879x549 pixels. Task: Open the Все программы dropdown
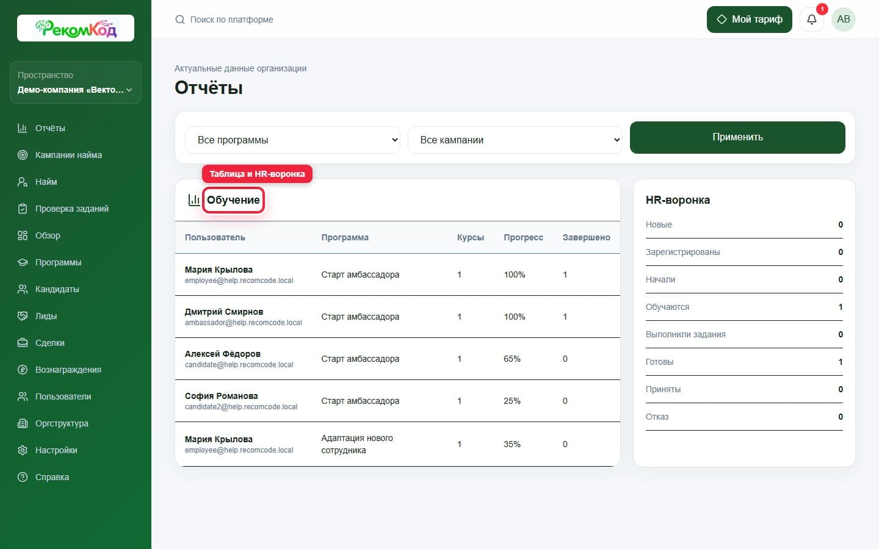point(292,140)
